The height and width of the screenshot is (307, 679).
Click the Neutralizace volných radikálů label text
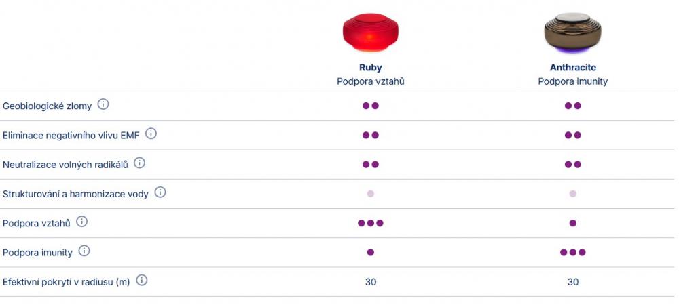pyautogui.click(x=65, y=165)
